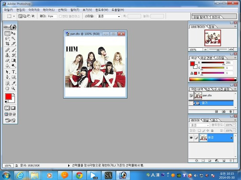
Task: Select the Eyedropper tool
Action: coord(13,83)
